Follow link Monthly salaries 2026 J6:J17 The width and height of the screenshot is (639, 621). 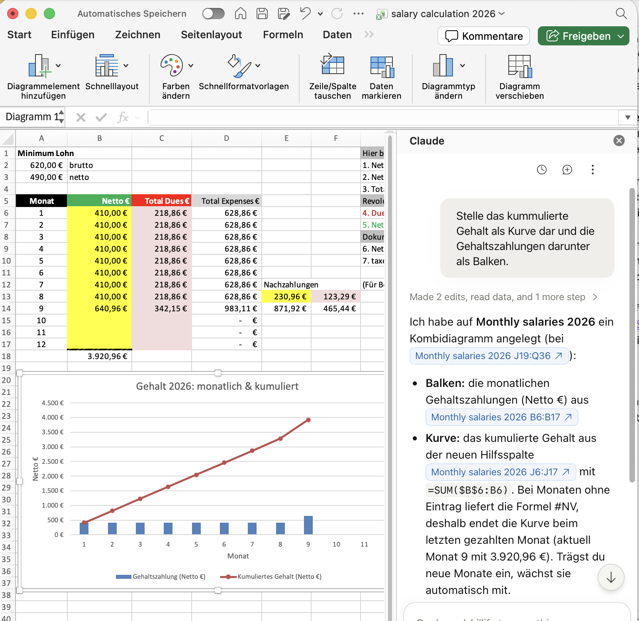click(500, 472)
